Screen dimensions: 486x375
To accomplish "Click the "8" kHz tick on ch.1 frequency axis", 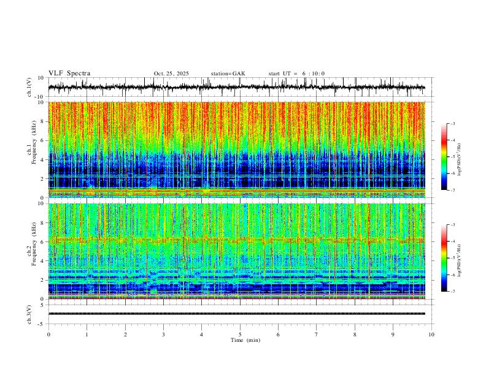I will (x=43, y=121).
